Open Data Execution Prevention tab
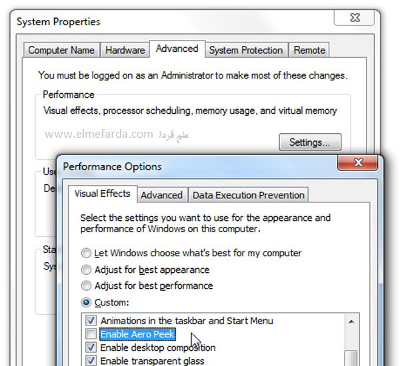Screen dimensions: 400x366 pos(248,195)
